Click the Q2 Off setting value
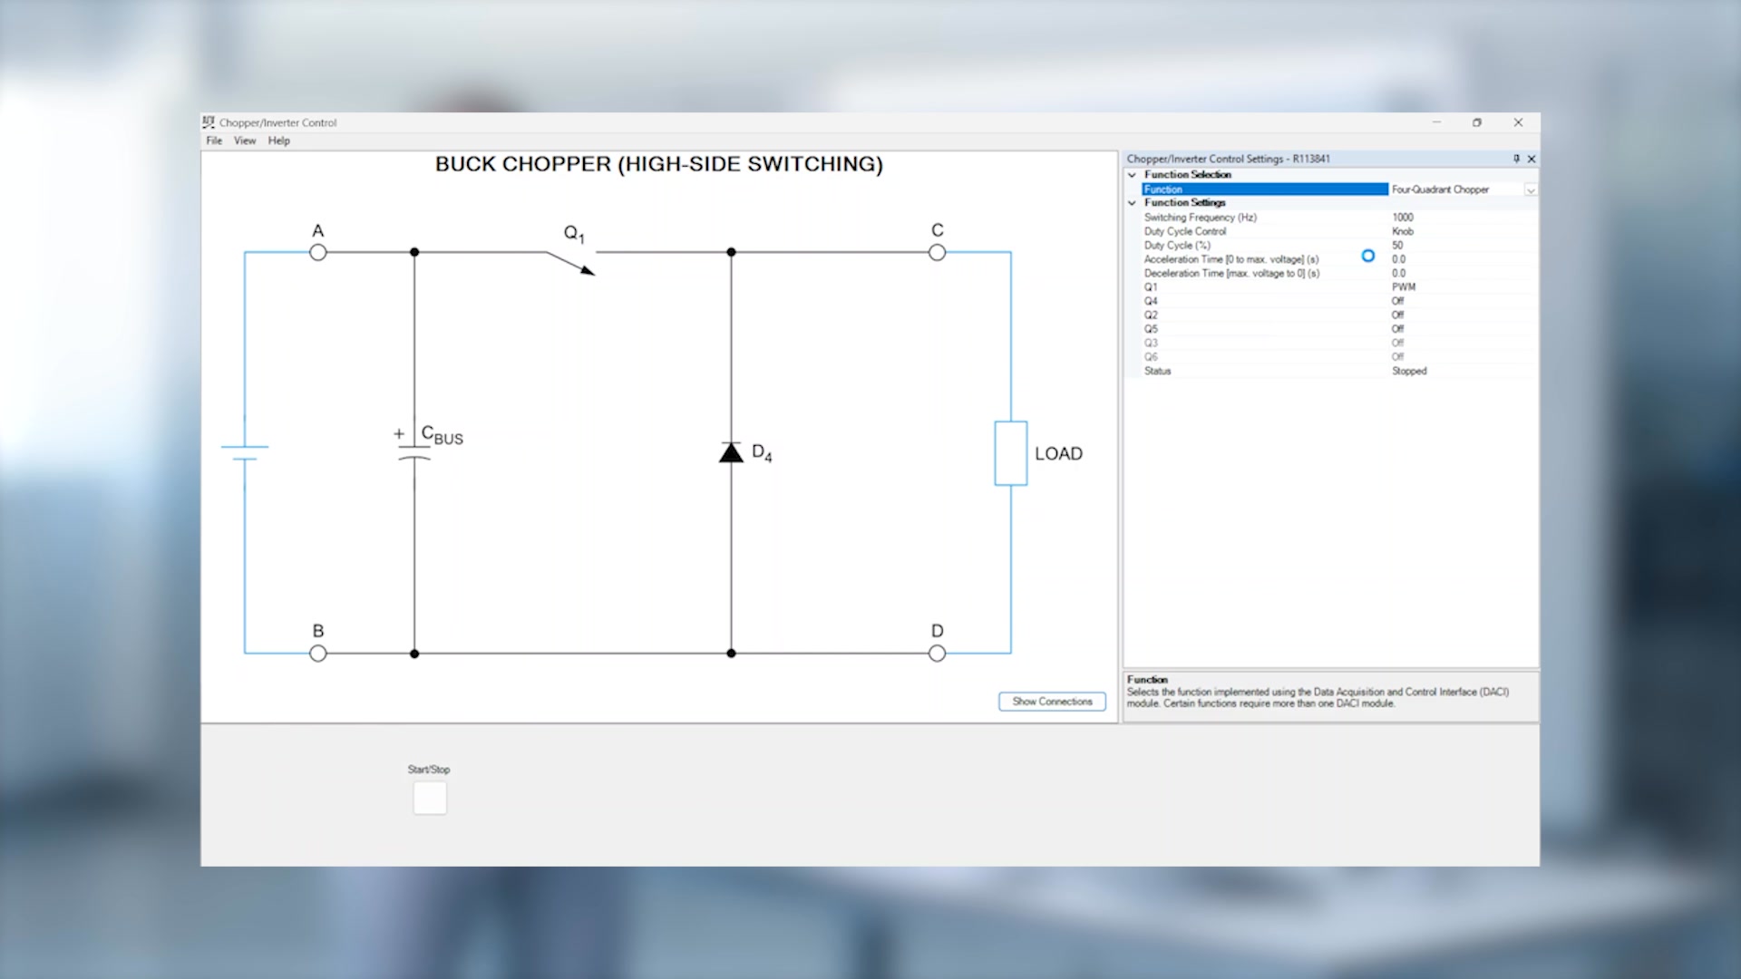 click(1397, 315)
